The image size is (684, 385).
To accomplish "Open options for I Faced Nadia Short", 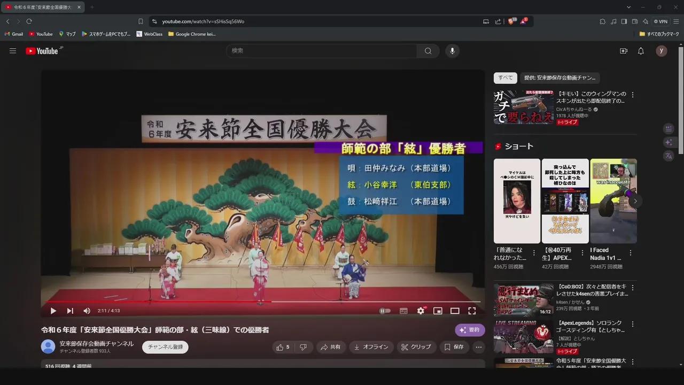I will 631,253.
